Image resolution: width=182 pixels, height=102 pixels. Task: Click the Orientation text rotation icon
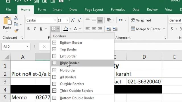pyautogui.click(x=109, y=20)
